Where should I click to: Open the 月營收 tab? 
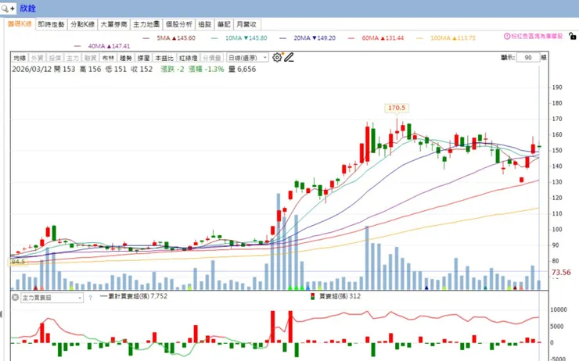pyautogui.click(x=246, y=24)
